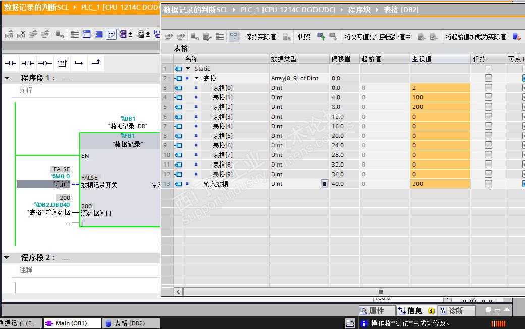Click the info icon beside 信息 tab
Viewport: 525px width, 329px height.
pos(431,311)
